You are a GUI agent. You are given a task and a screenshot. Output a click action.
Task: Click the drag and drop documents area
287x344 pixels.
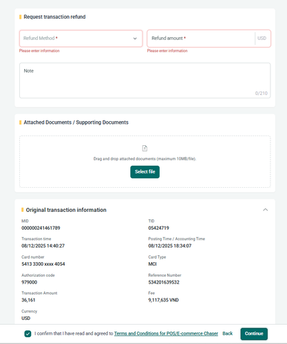145,162
